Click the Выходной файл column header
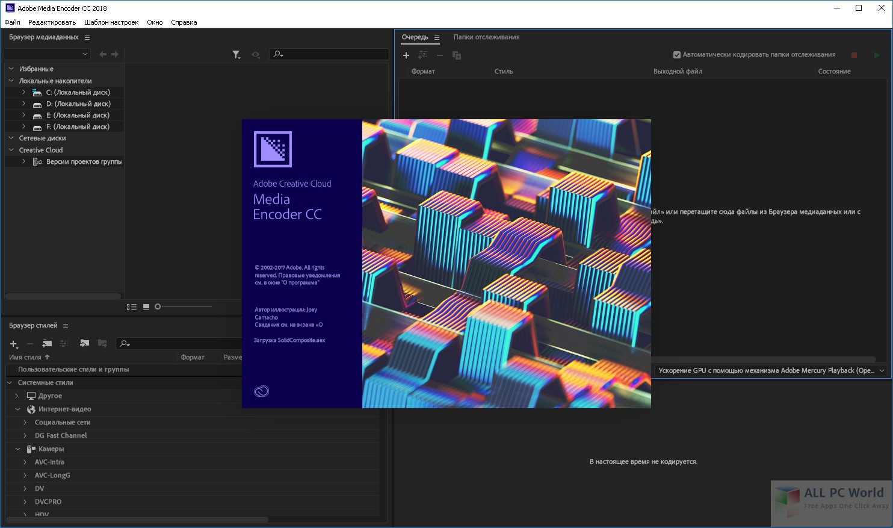The width and height of the screenshot is (893, 528). pos(678,72)
